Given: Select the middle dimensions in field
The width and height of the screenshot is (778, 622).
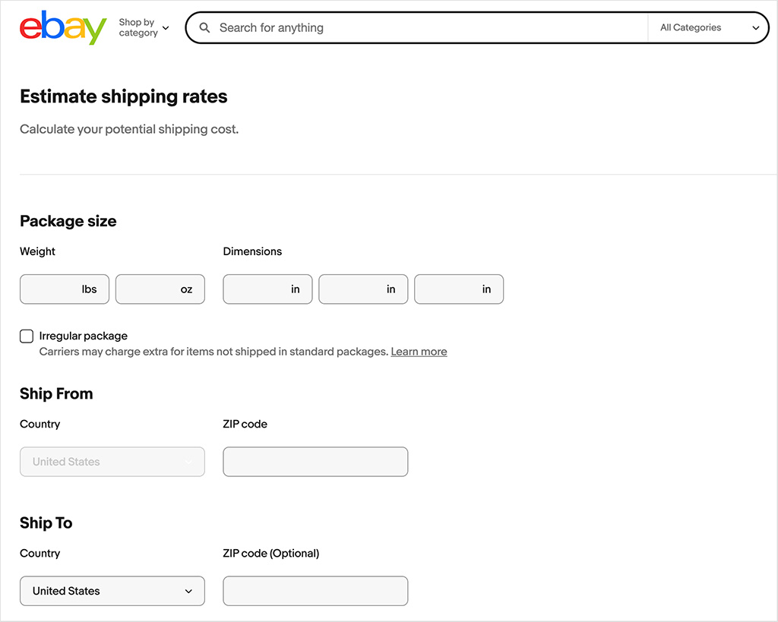Looking at the screenshot, I should [363, 289].
